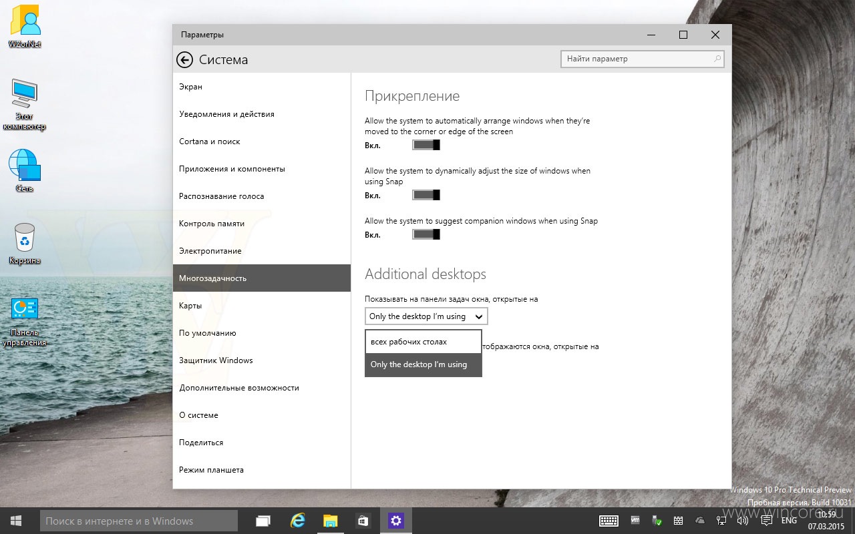Open the По умолчанию section
The height and width of the screenshot is (534, 855).
[262, 333]
